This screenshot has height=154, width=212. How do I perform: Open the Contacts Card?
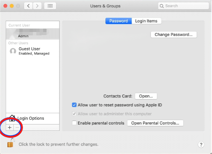point(146,96)
